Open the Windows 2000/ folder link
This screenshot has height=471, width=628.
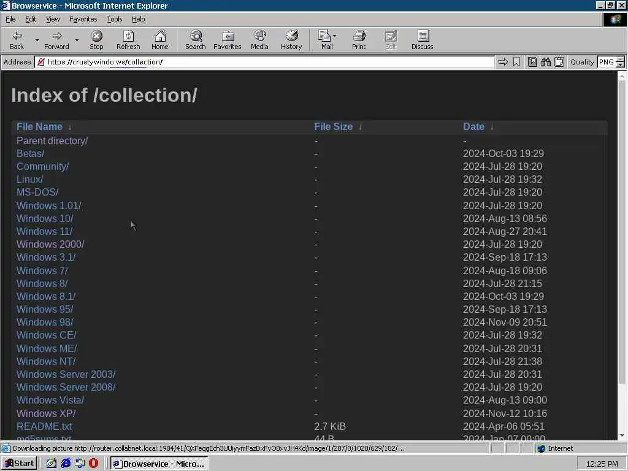pos(50,244)
